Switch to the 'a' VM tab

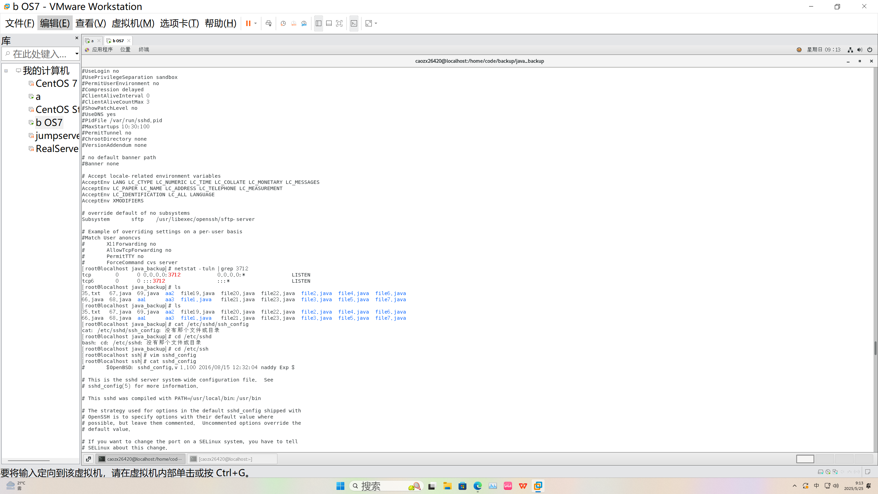coord(92,40)
